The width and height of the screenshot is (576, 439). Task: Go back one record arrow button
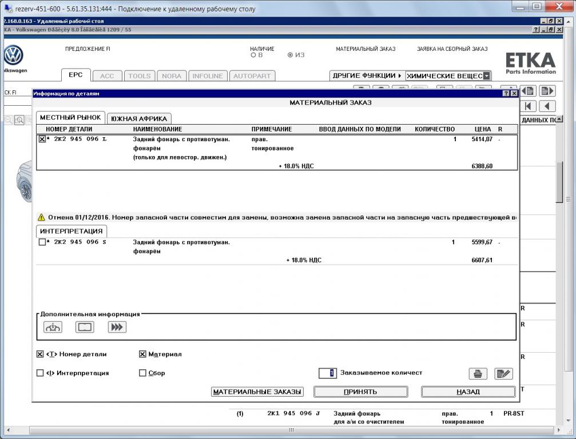[547, 106]
